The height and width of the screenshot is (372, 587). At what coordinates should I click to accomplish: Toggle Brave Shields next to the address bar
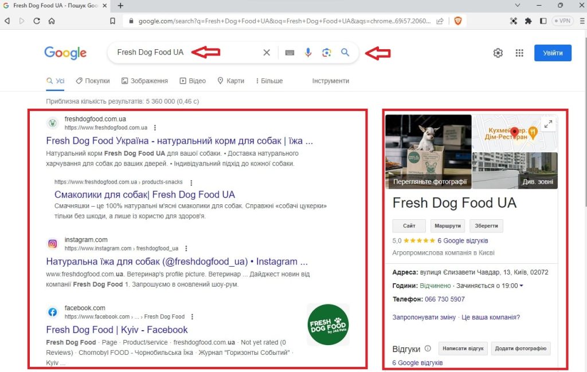[x=457, y=21]
